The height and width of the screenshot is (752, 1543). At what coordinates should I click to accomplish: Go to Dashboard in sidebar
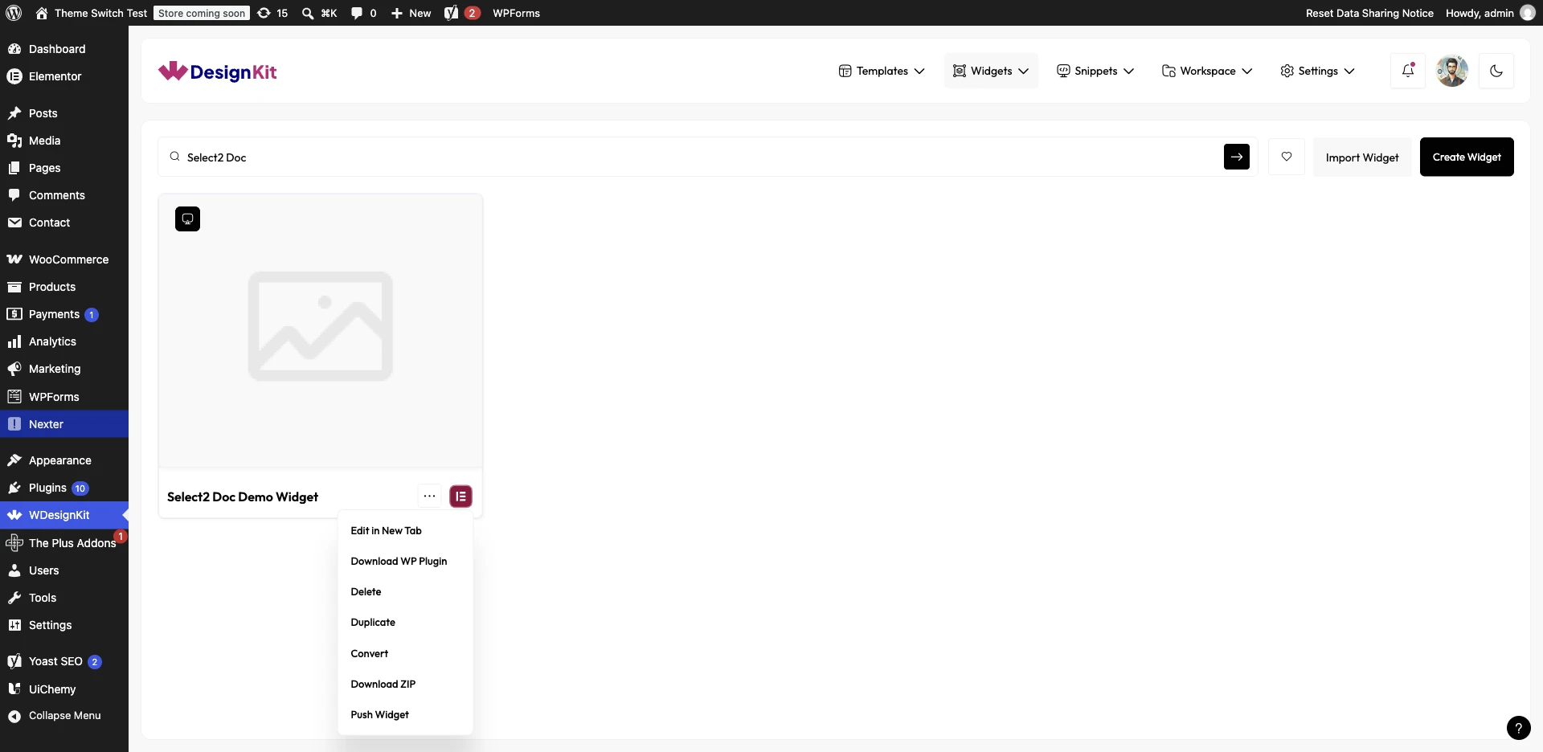point(64,49)
